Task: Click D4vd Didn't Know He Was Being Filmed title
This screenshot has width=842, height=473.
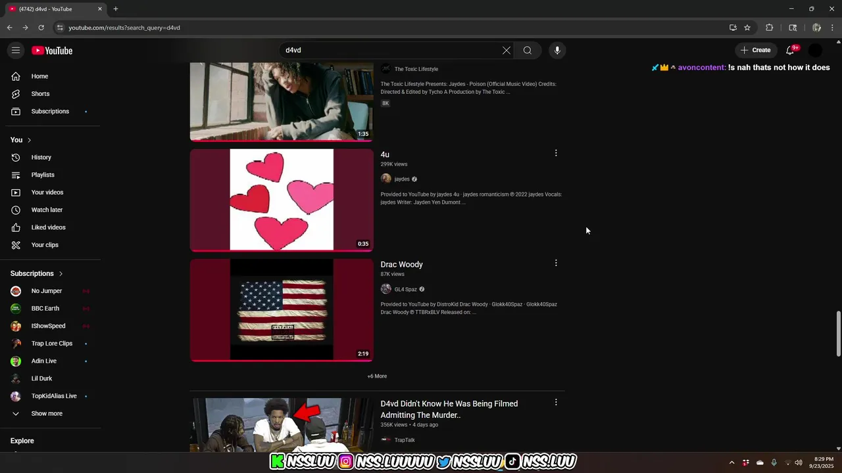Action: click(x=449, y=409)
